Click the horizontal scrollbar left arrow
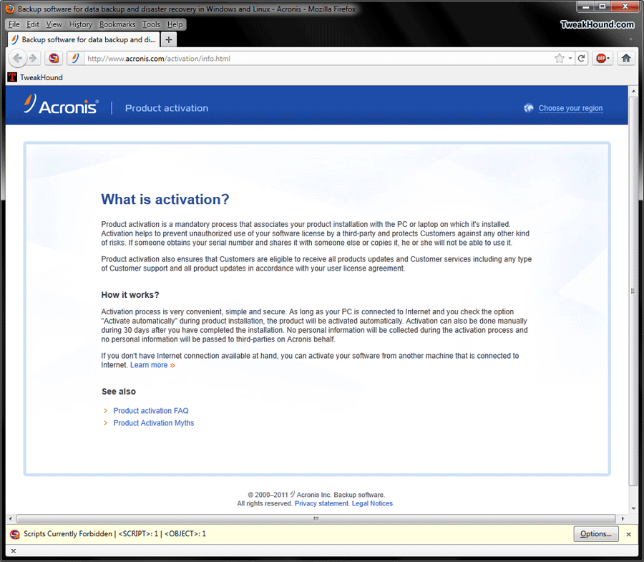644x562 pixels. coord(10,518)
